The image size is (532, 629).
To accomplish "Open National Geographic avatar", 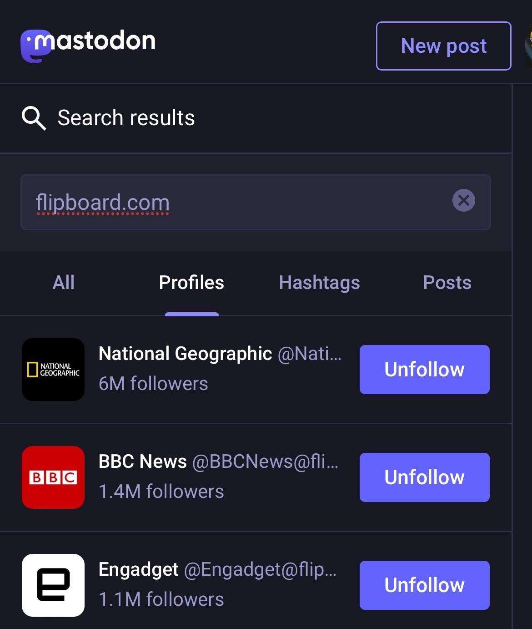I will [x=53, y=370].
